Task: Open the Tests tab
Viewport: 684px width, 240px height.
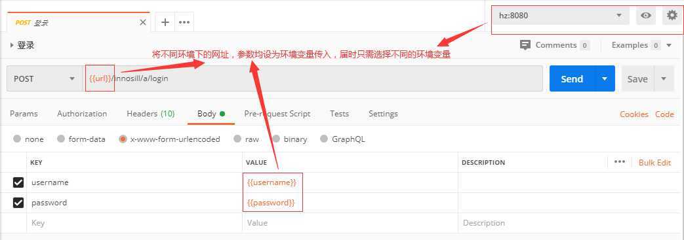Action: coord(340,114)
